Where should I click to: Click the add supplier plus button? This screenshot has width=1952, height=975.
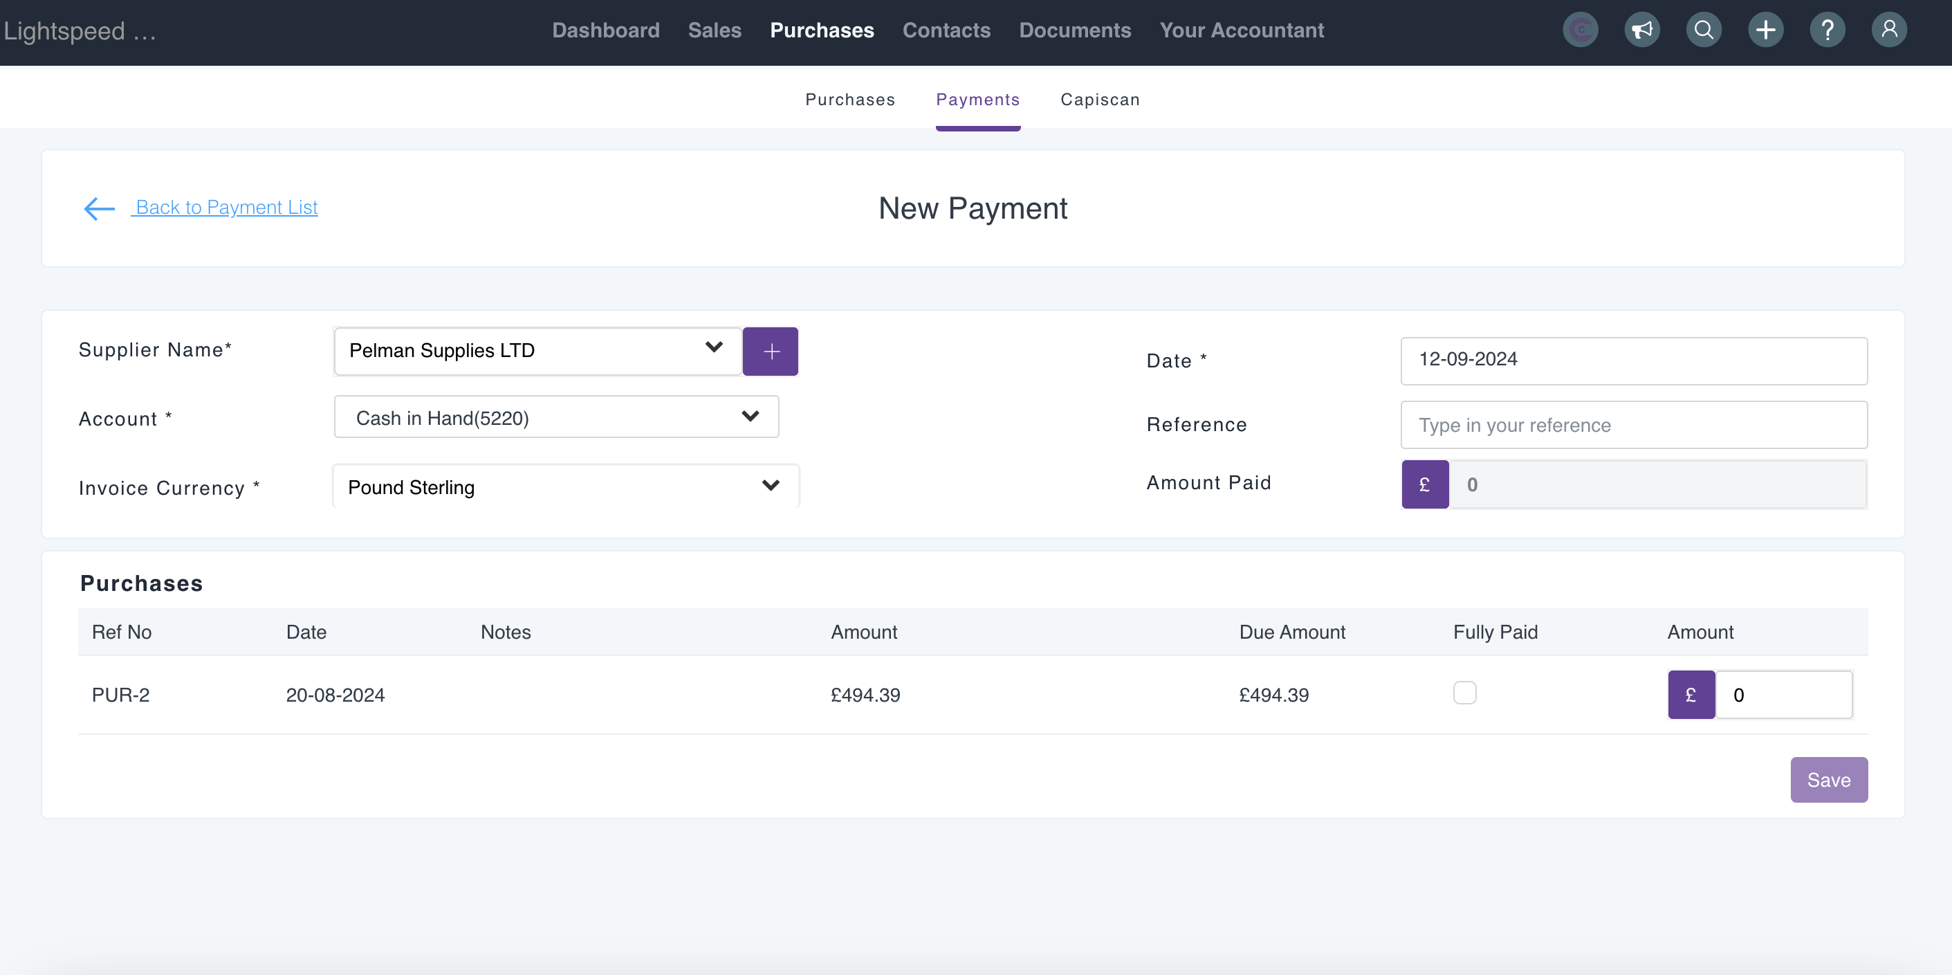pos(770,351)
